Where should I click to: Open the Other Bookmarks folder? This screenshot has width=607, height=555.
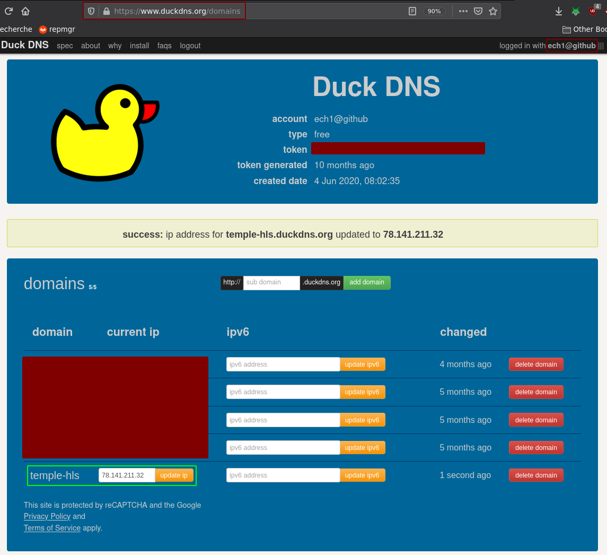coord(585,29)
